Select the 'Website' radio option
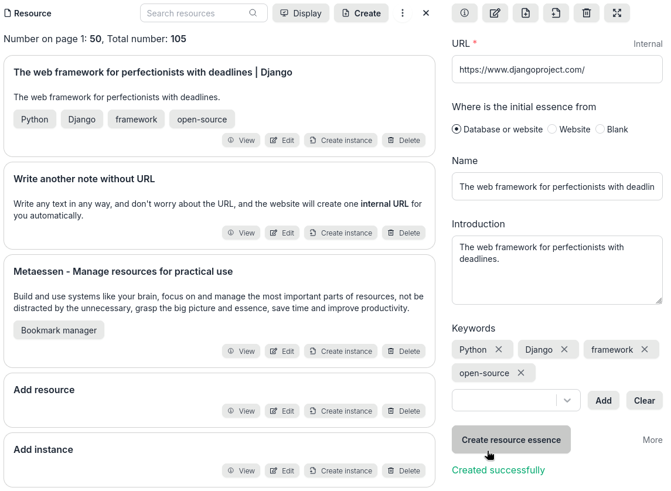Viewport: 671px width, 491px height. click(552, 129)
